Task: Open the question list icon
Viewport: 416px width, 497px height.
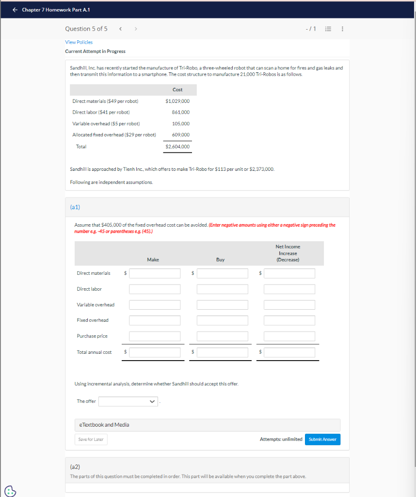Action: click(x=328, y=29)
